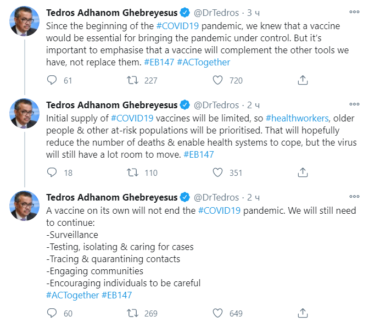
Task: Retweet the tweet with 269 retweets
Action: (x=132, y=313)
